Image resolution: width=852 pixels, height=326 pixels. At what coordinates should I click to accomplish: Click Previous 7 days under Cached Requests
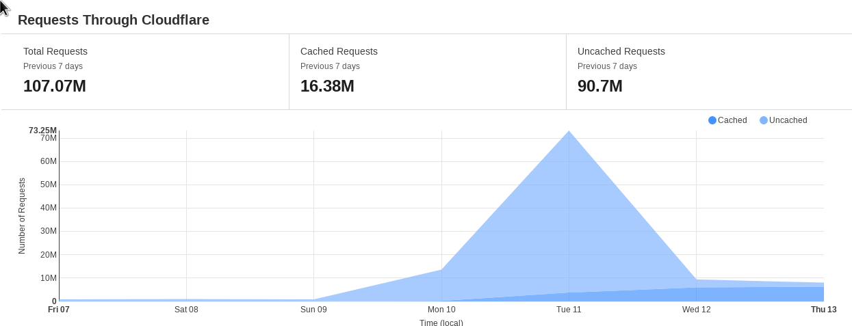pos(330,66)
